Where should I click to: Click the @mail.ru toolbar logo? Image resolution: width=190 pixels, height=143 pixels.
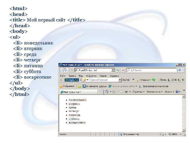pos(72,80)
